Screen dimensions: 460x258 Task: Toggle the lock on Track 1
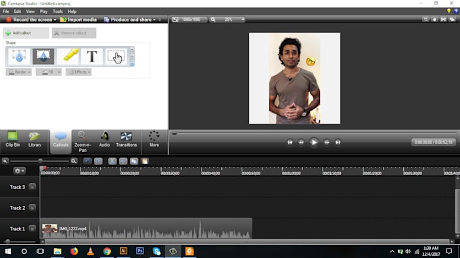click(32, 228)
